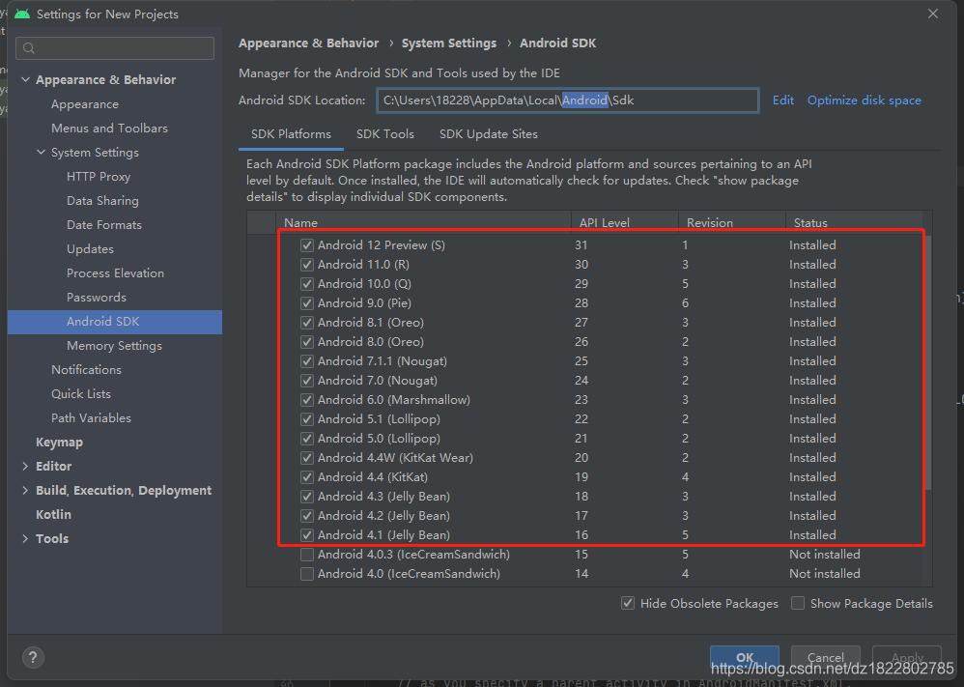Collapse the System Settings tree node

(x=42, y=152)
